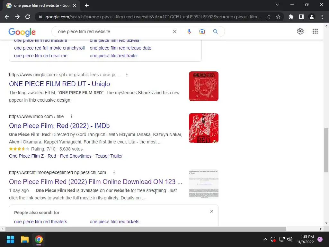Open the Chrome extensions puzzle icon
Image resolution: width=329 pixels, height=247 pixels.
tap(291, 17)
